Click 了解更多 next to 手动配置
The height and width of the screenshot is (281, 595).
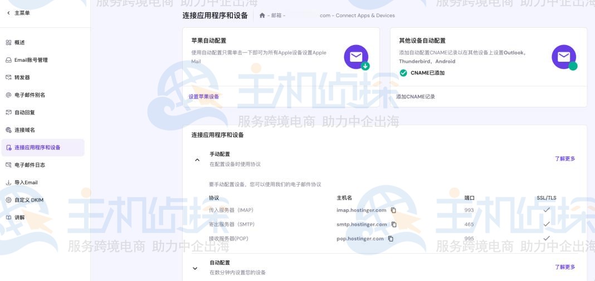pyautogui.click(x=565, y=159)
